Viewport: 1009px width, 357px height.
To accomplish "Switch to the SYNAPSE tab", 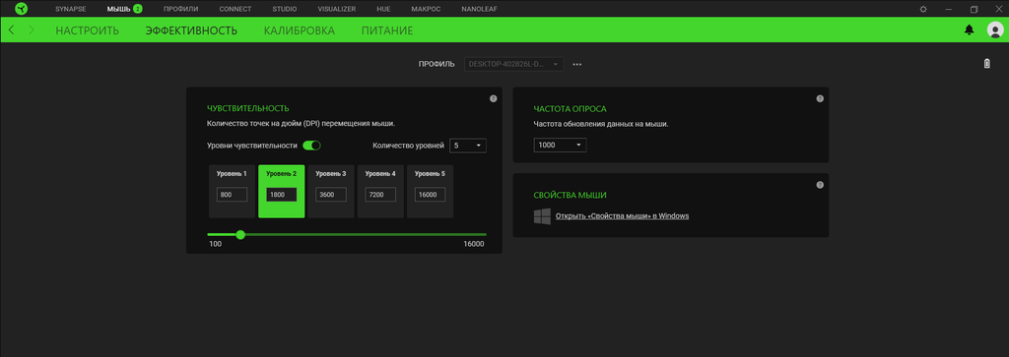I will pos(71,9).
